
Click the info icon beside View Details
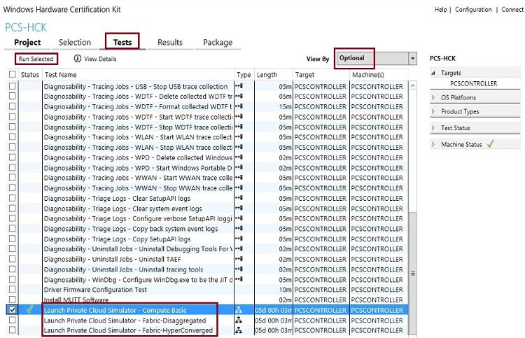77,59
